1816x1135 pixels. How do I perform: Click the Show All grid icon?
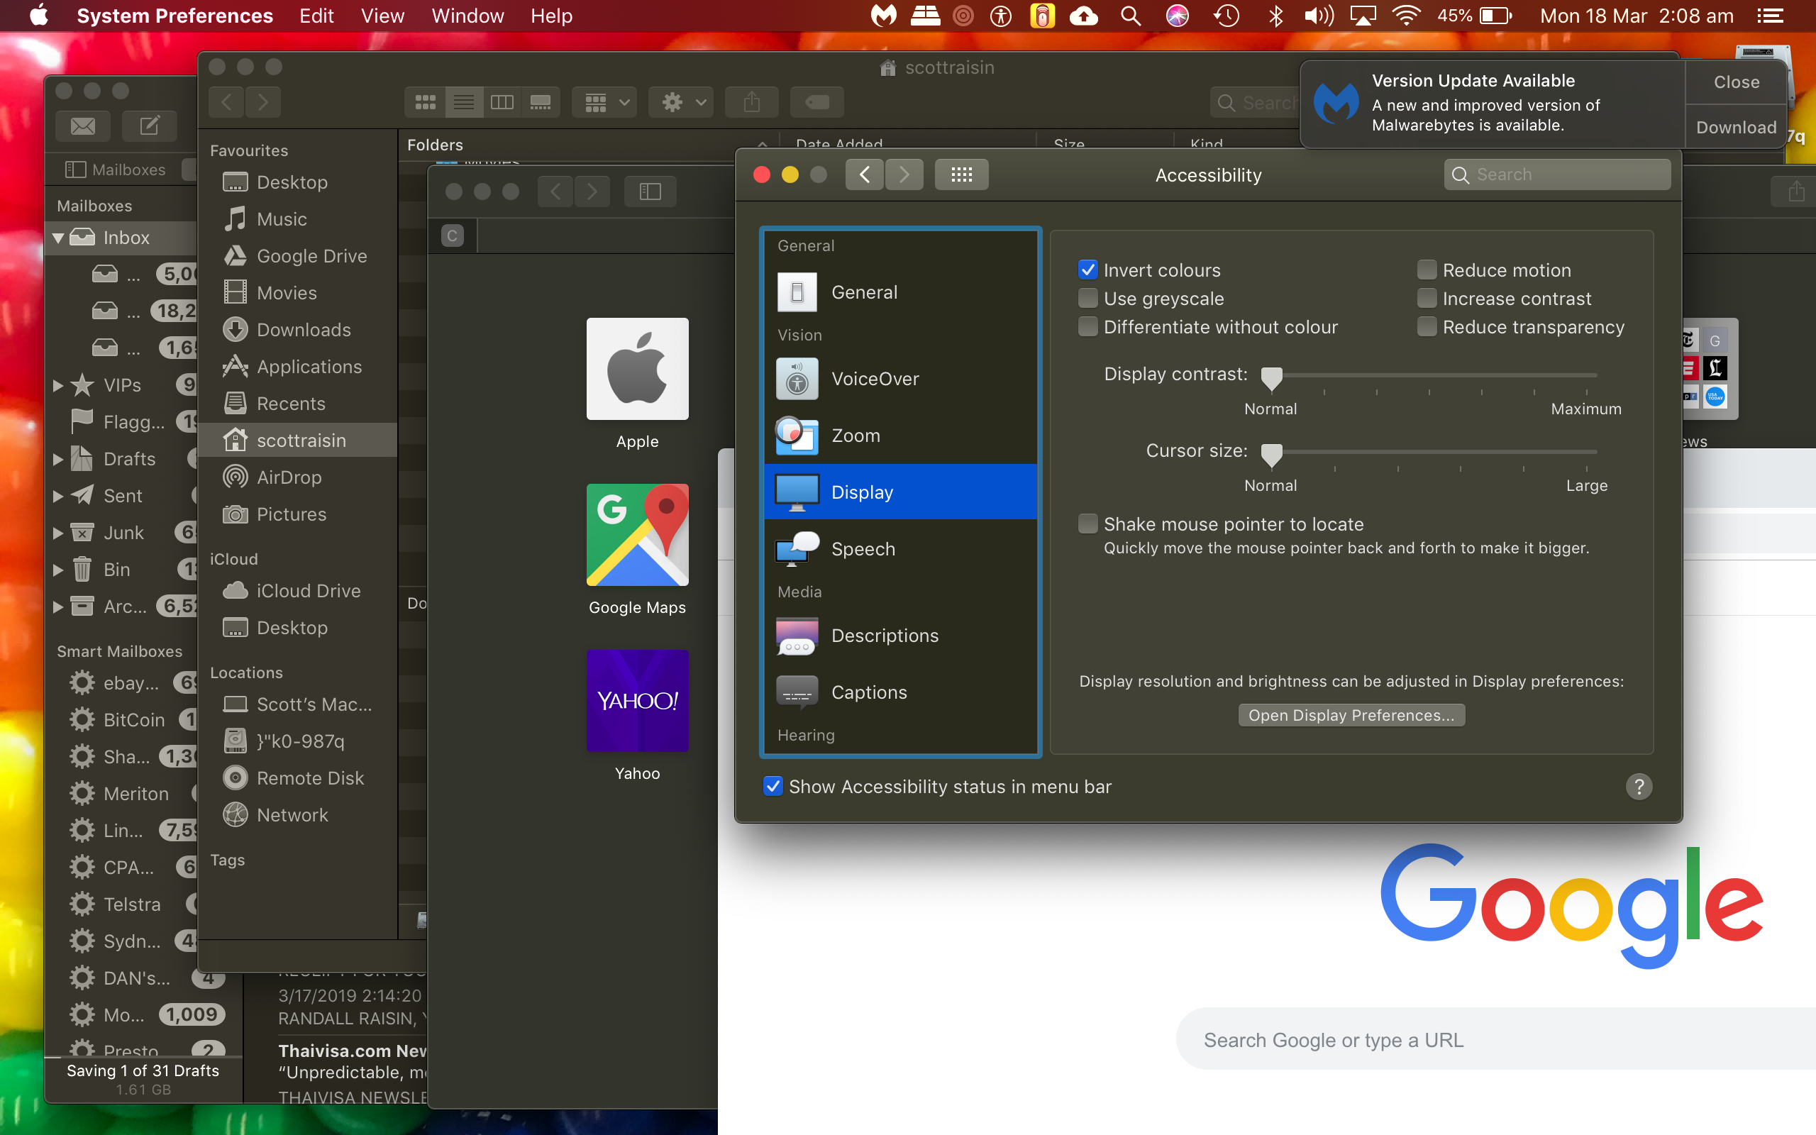[960, 175]
